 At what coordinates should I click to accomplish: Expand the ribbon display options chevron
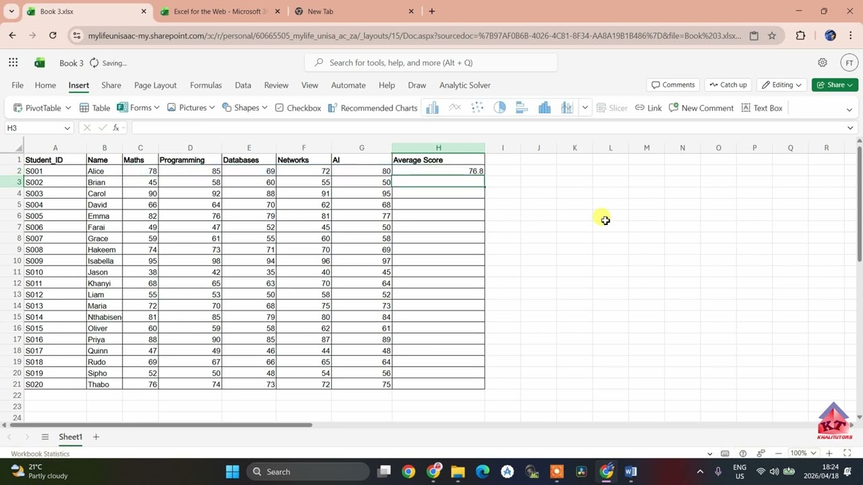pyautogui.click(x=849, y=109)
